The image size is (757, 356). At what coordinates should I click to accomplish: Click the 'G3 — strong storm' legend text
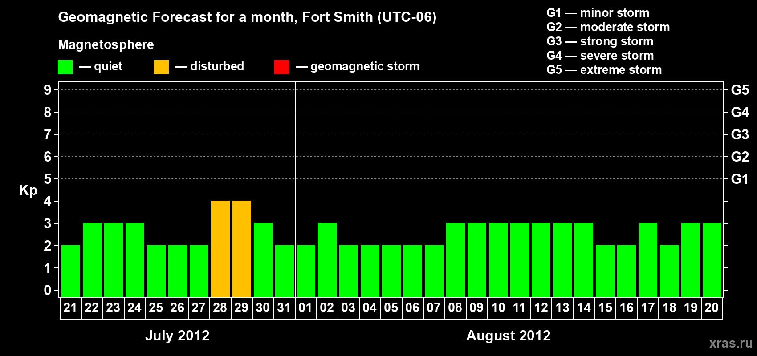[x=600, y=41]
